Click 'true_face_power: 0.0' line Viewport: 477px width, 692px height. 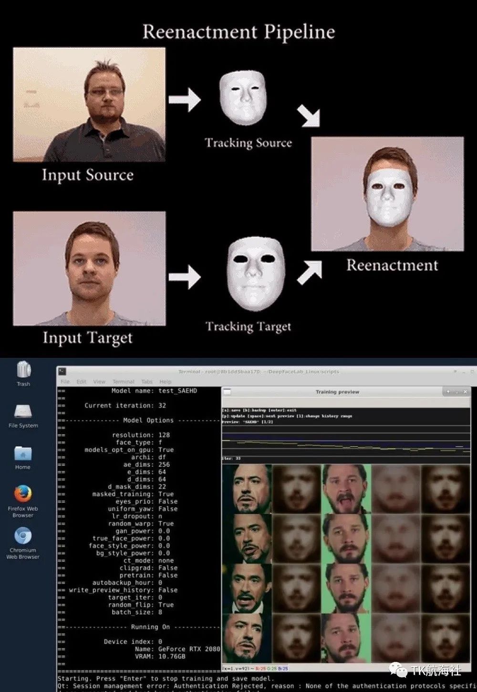(x=131, y=538)
